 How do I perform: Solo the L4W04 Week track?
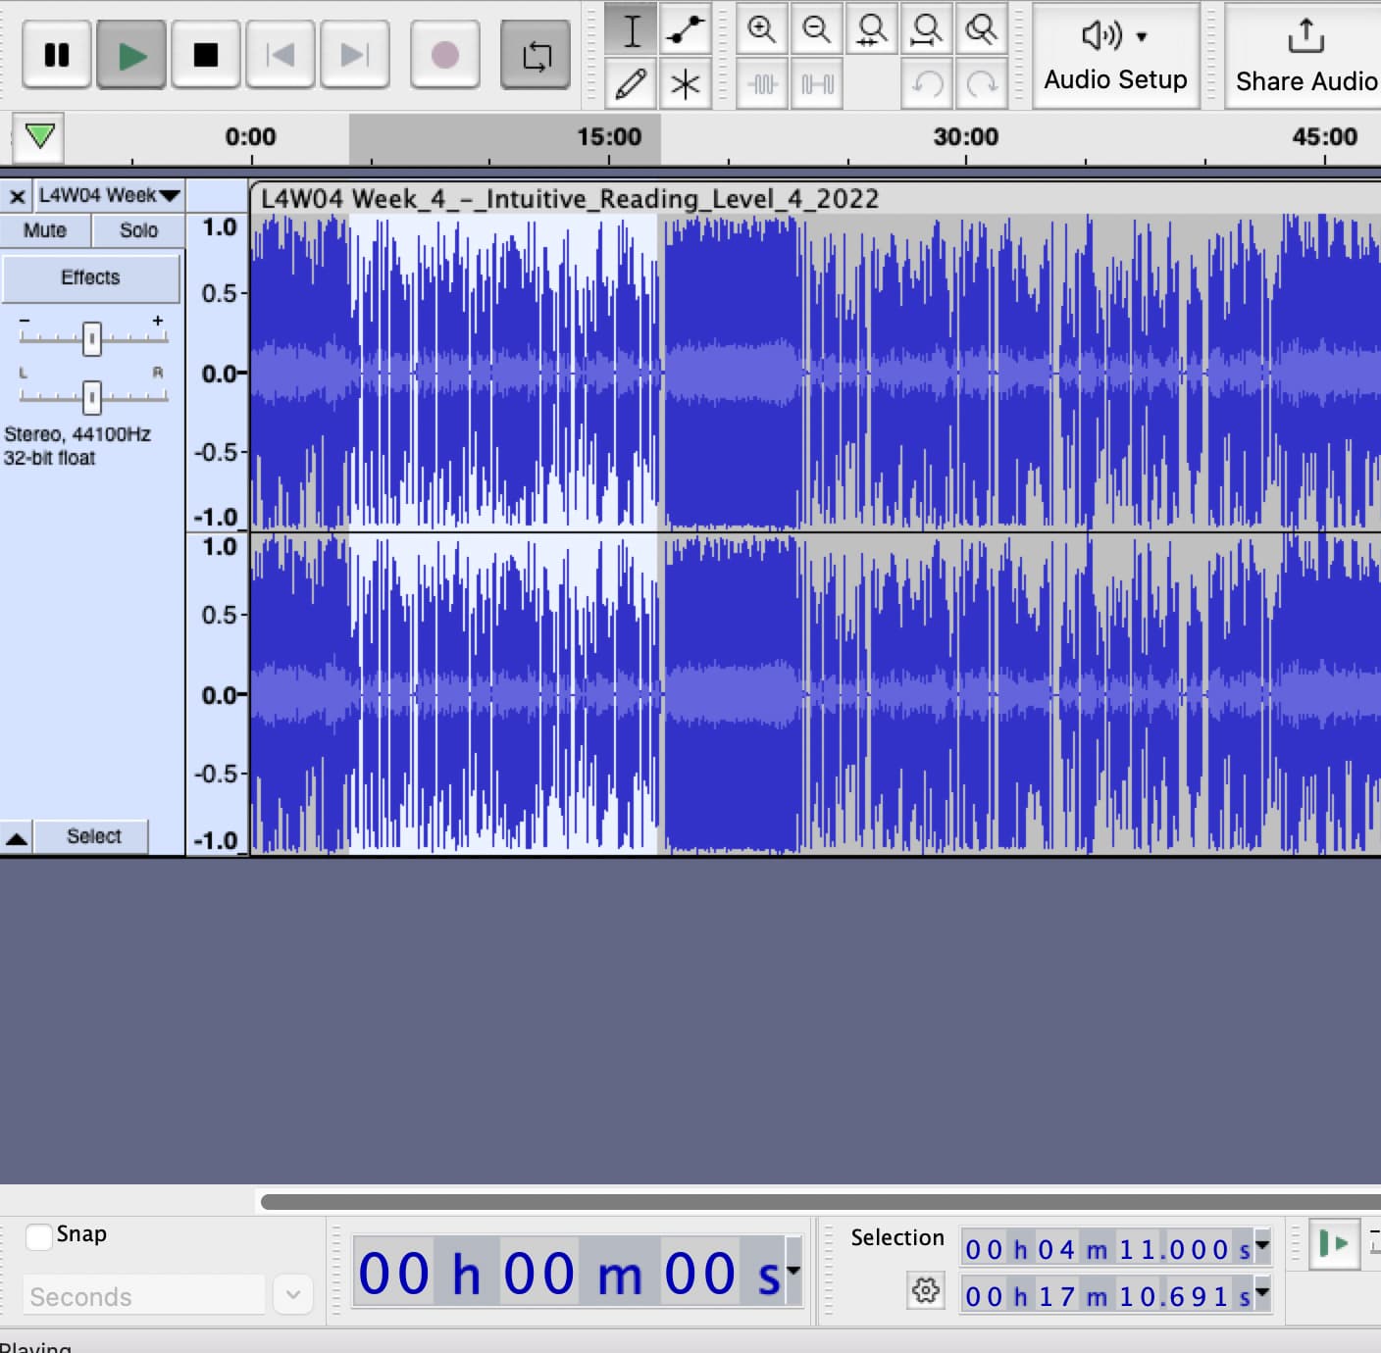point(138,230)
